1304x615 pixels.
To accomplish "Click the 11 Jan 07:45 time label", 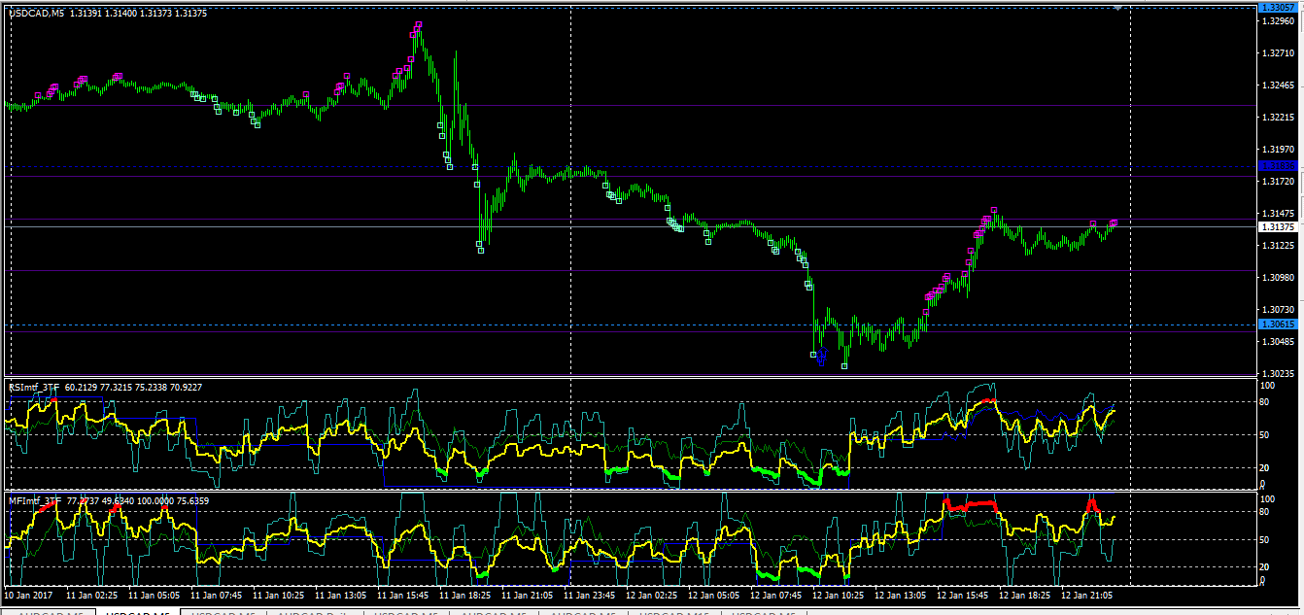I will coord(218,594).
